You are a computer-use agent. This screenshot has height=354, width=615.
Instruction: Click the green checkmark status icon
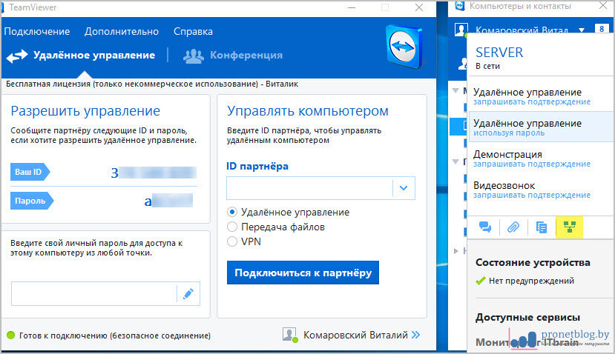coord(481,281)
